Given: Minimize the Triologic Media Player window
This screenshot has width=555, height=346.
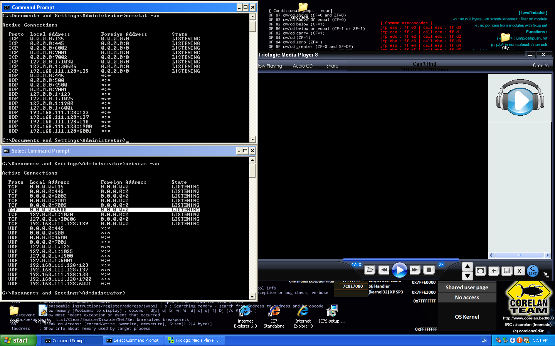Looking at the screenshot, I should [530, 55].
